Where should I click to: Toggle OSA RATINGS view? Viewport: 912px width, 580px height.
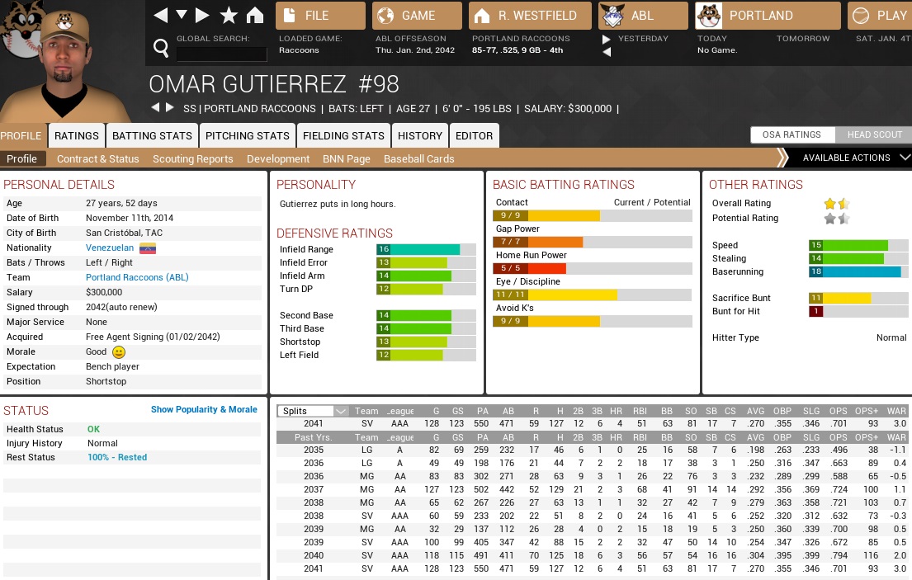[792, 134]
